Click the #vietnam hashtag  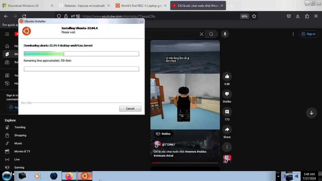[159, 156]
